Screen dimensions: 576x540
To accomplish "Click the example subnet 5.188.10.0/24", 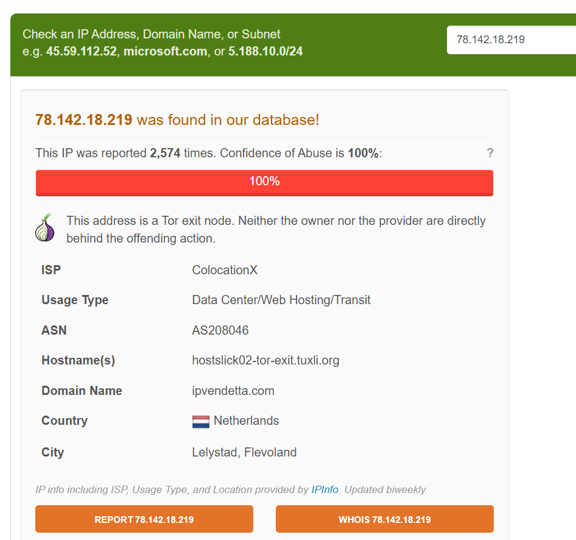I will 265,51.
